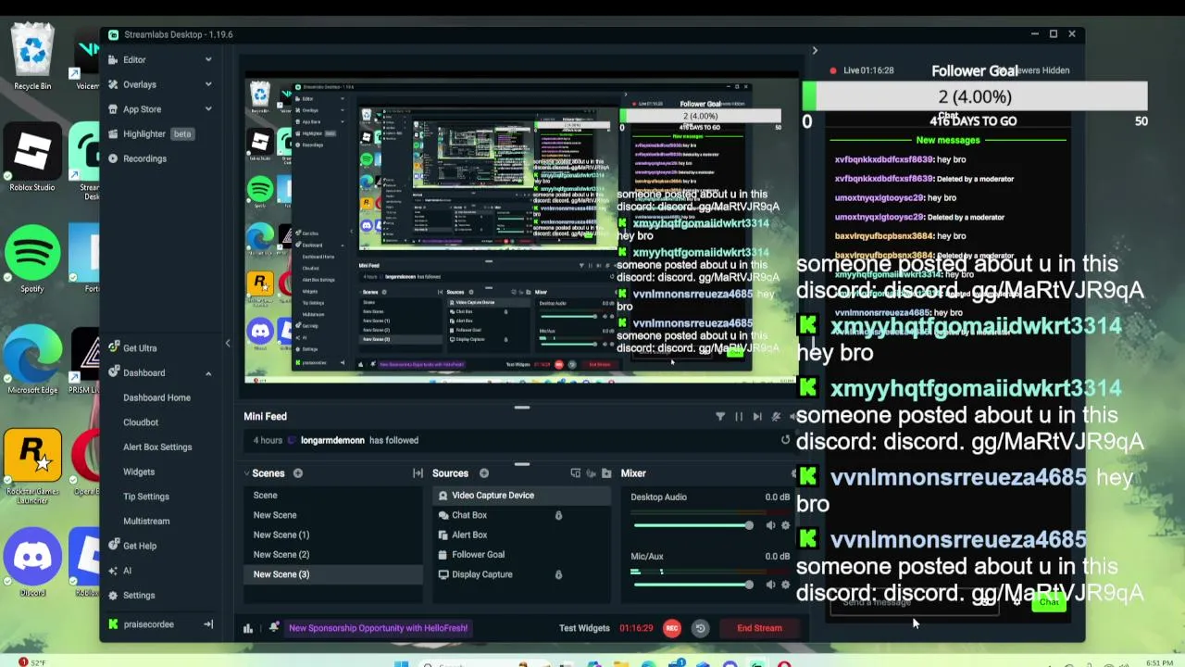
Task: Collapse the left sidebar arrow
Action: pyautogui.click(x=228, y=344)
